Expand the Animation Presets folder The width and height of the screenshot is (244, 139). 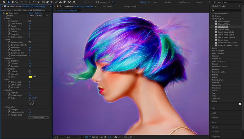pos(211,14)
